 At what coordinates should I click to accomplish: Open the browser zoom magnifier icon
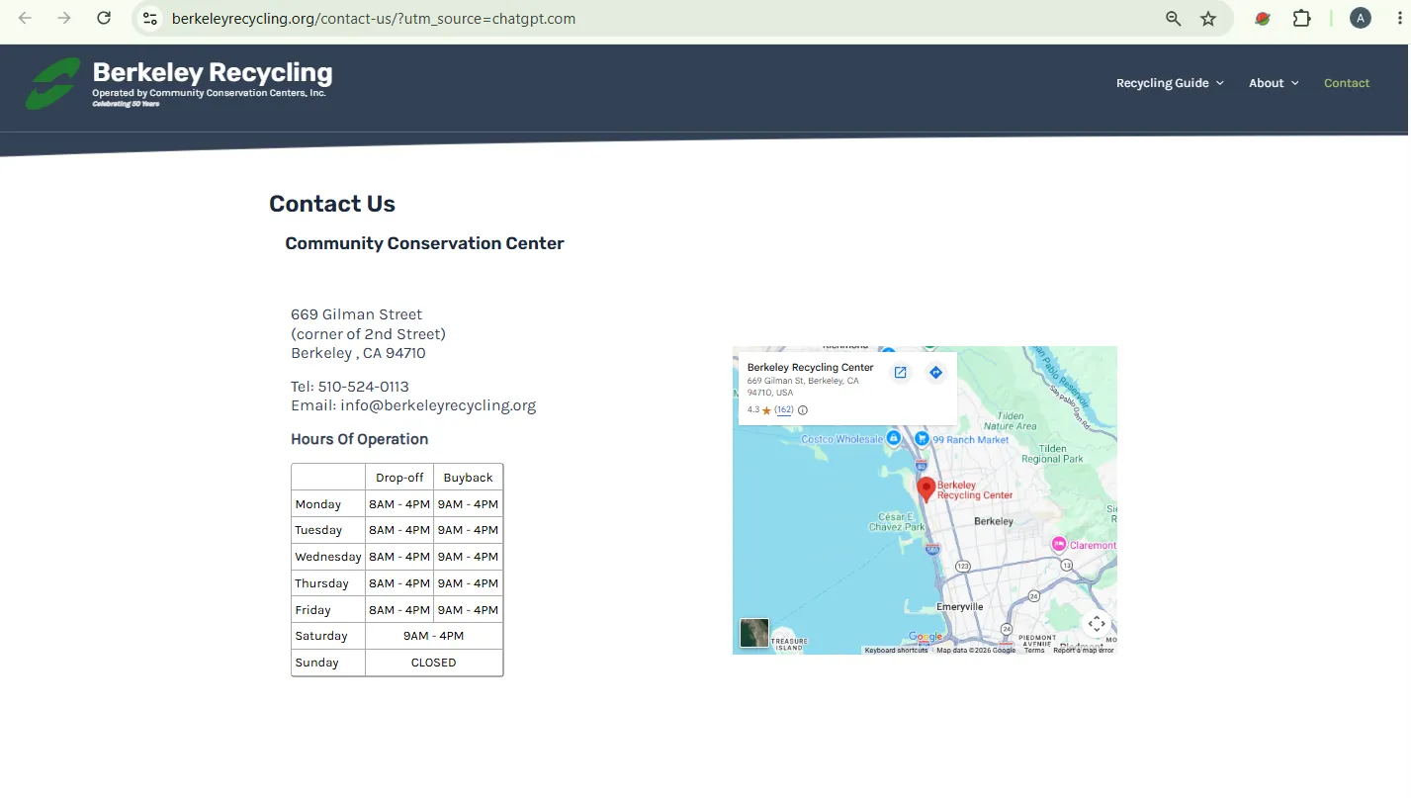coord(1173,18)
